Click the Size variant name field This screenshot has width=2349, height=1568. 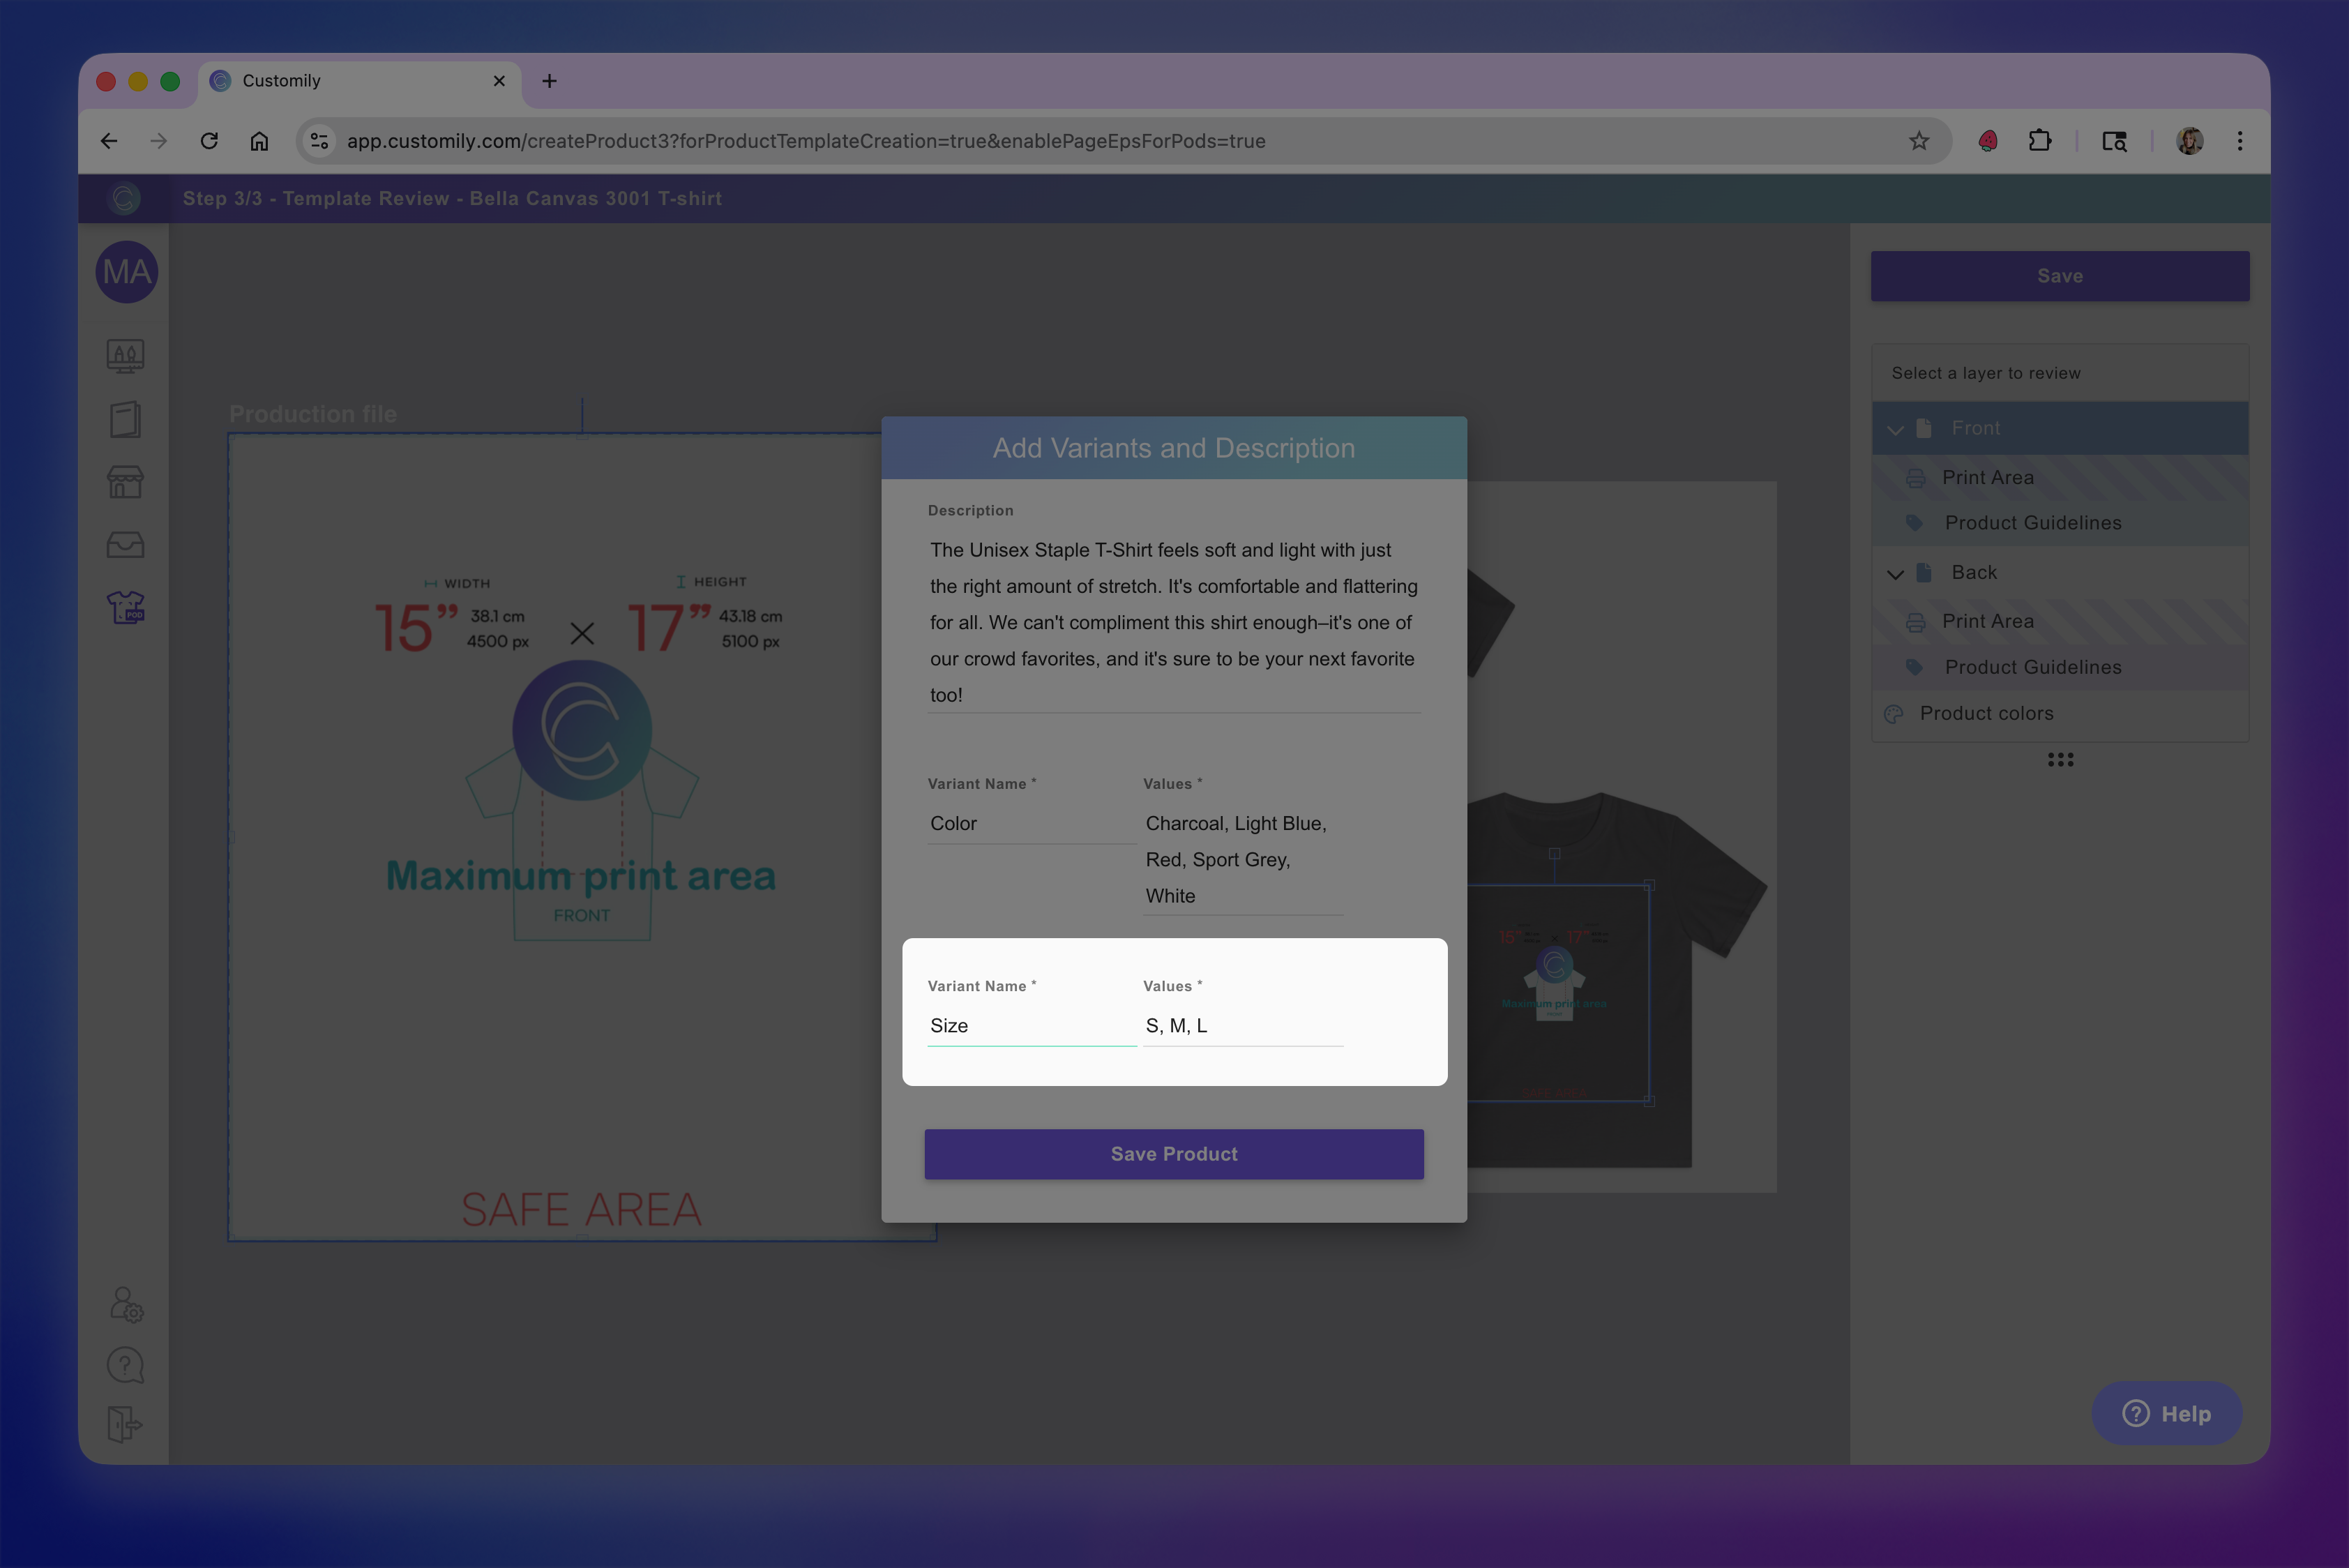(1030, 1026)
